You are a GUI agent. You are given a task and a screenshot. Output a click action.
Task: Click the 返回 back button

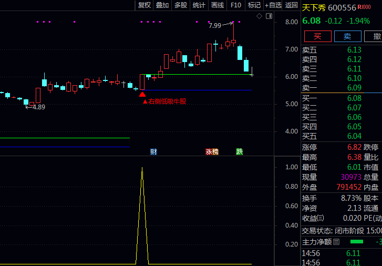(291, 5)
